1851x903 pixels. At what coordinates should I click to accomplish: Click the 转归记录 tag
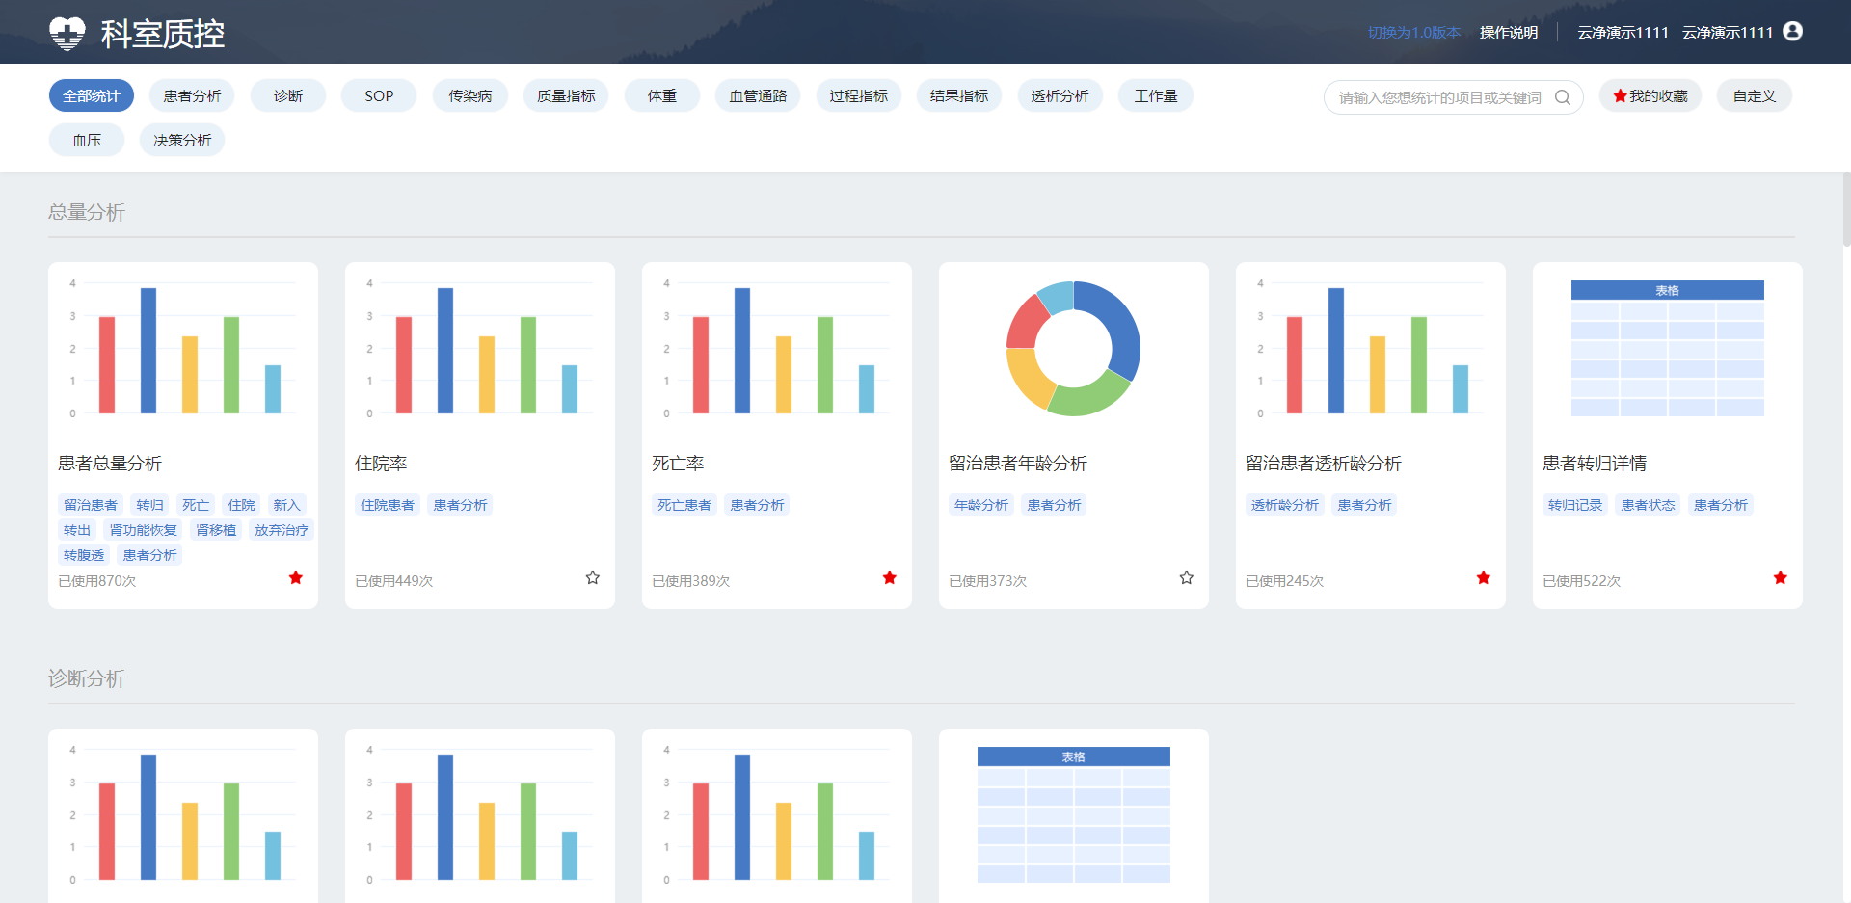1575,505
